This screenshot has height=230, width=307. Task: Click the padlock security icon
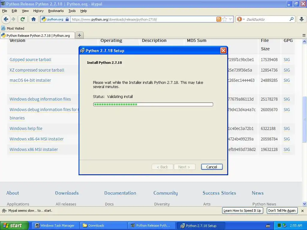click(x=67, y=19)
